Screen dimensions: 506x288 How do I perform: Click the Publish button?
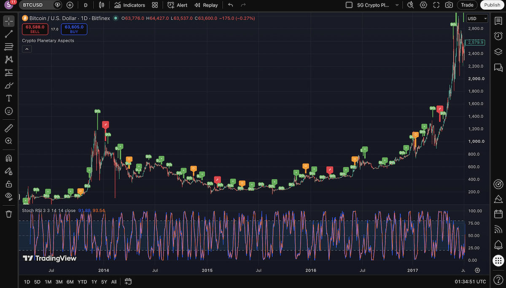492,5
